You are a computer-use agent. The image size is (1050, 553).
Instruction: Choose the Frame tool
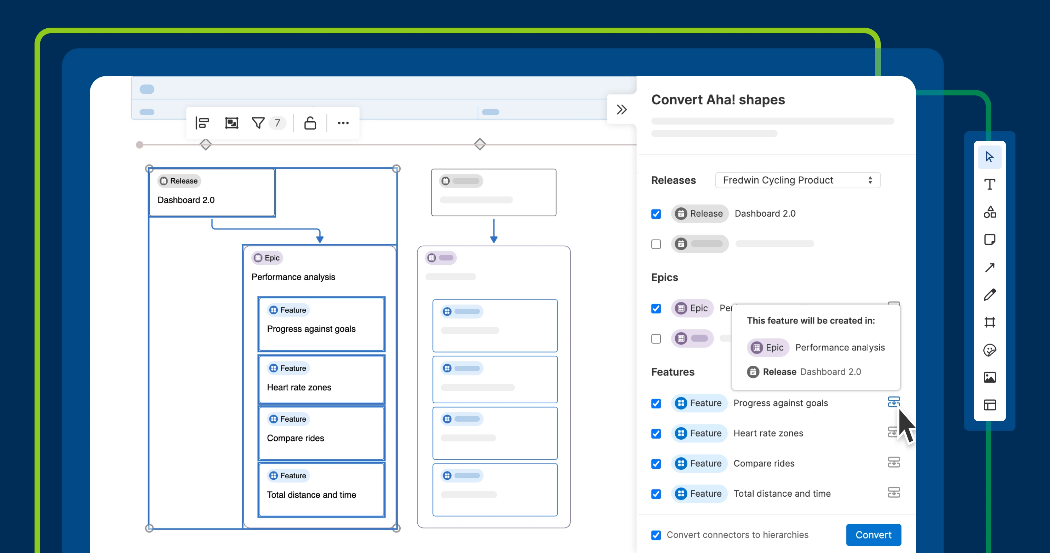989,322
